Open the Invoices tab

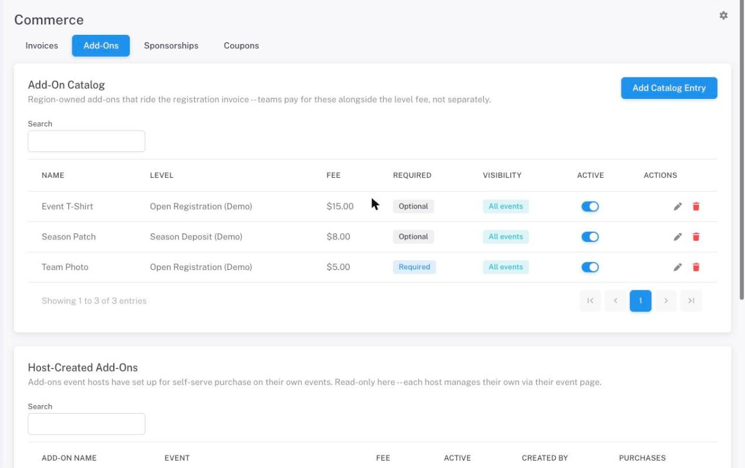pos(42,46)
